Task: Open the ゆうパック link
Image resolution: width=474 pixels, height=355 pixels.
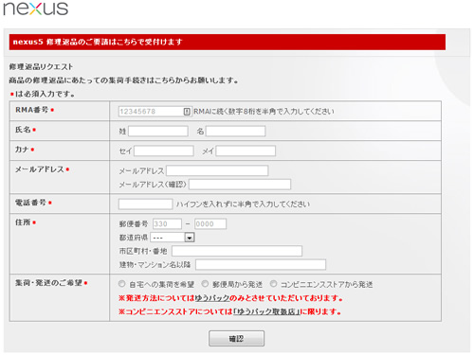Action: point(212,298)
